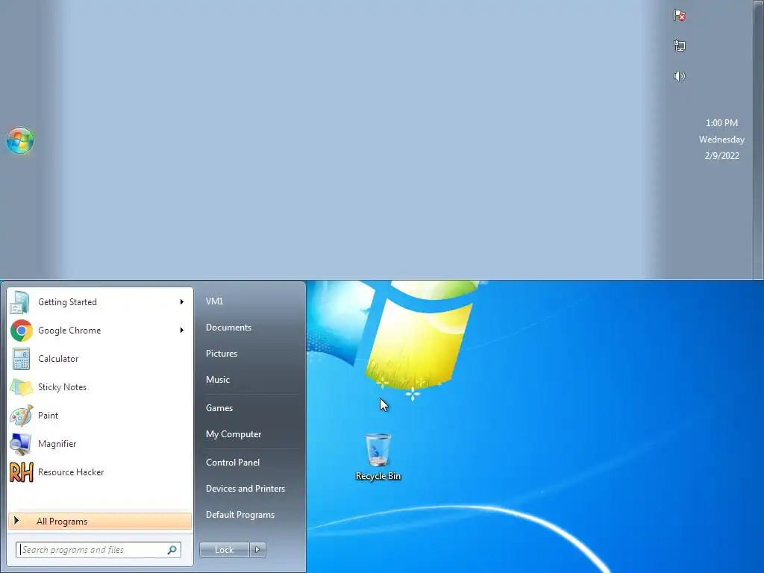
Task: Open Documents from the Start menu
Action: (x=228, y=328)
